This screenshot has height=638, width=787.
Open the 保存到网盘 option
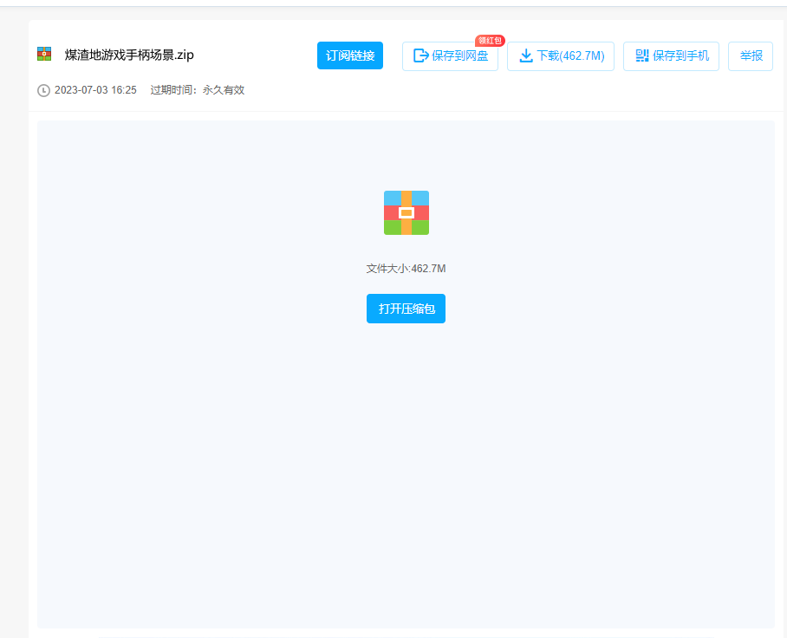point(450,55)
